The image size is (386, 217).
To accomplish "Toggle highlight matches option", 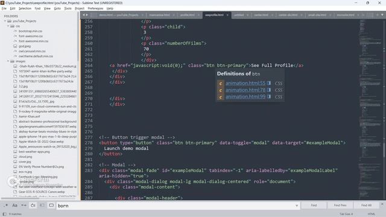I will point(51,205).
